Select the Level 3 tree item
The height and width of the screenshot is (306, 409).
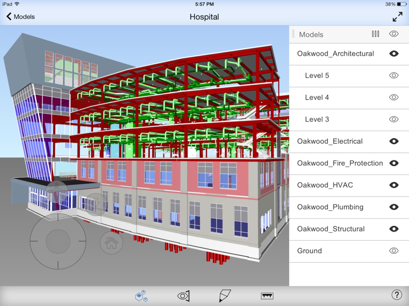pyautogui.click(x=317, y=119)
